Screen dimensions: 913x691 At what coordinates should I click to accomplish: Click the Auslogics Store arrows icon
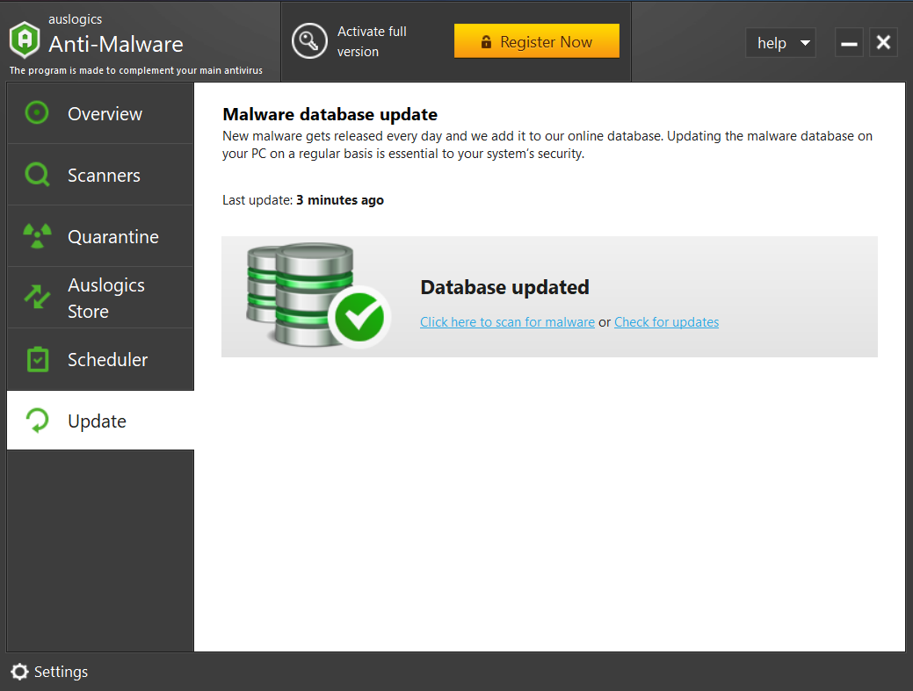[x=37, y=297]
